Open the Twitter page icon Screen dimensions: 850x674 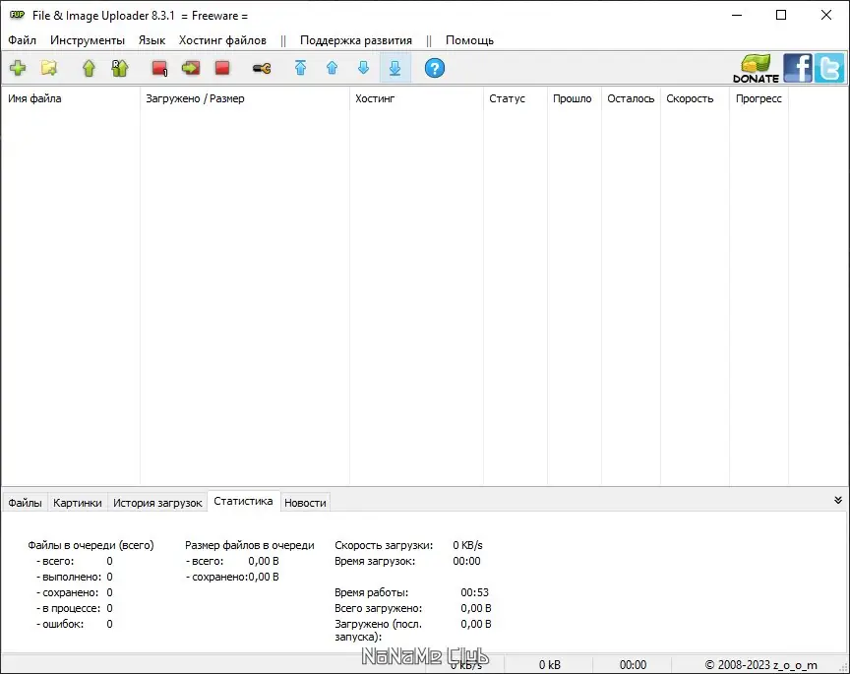tap(828, 68)
